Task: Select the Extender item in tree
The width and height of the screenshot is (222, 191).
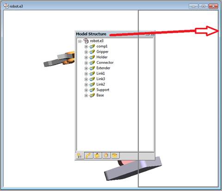Action: (x=103, y=68)
